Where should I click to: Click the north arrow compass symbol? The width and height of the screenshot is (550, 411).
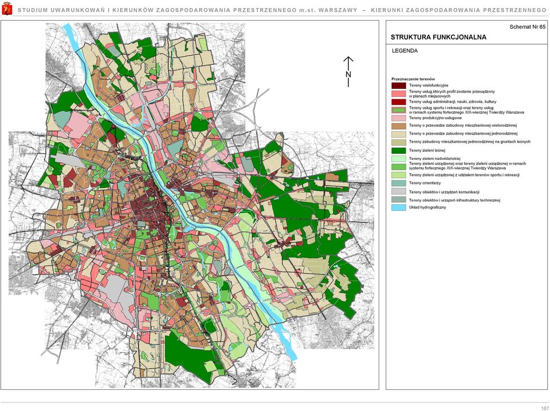pos(348,72)
